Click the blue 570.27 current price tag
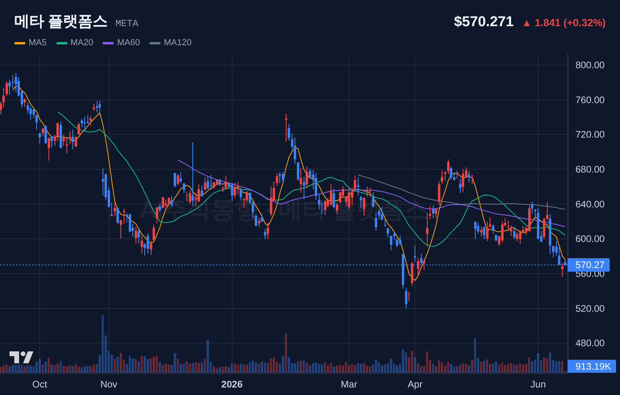Image resolution: width=620 pixels, height=395 pixels. [589, 265]
